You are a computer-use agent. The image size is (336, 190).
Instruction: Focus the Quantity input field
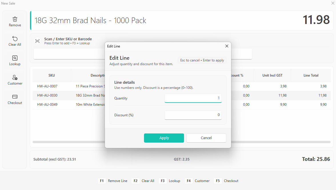point(193,98)
